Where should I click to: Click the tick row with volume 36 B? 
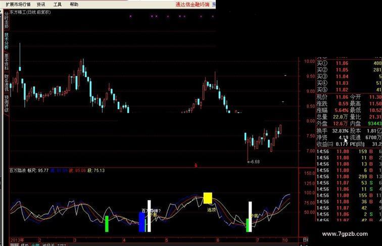[349, 202]
